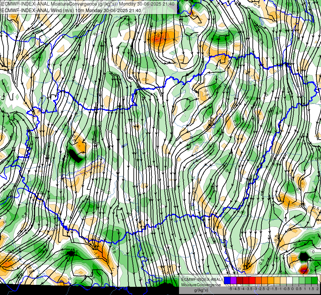Click the 'Wind (m/s) 10m' title line
Viewport: 321px width, 295px height.
[x=71, y=10]
